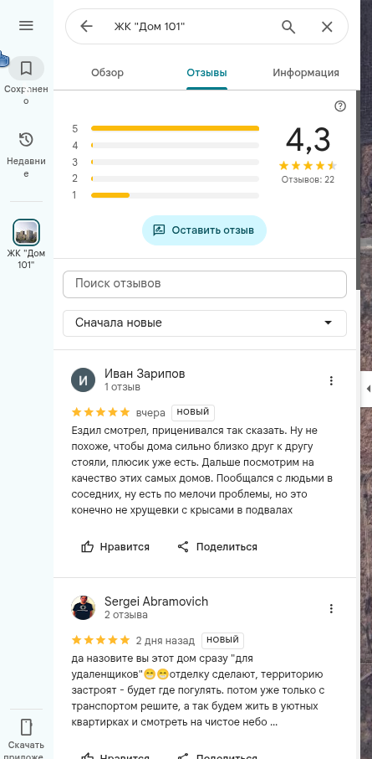Image resolution: width=372 pixels, height=759 pixels.
Task: Open more options for Иван Зарипов's review
Action: pos(331,380)
